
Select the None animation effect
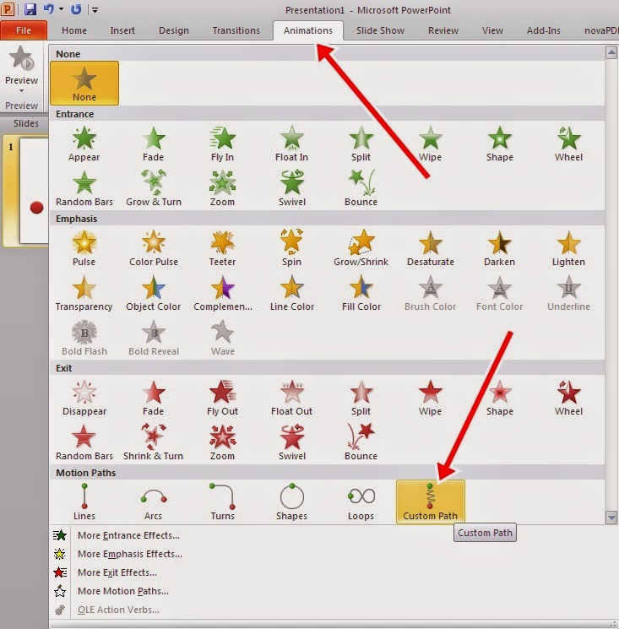[84, 83]
